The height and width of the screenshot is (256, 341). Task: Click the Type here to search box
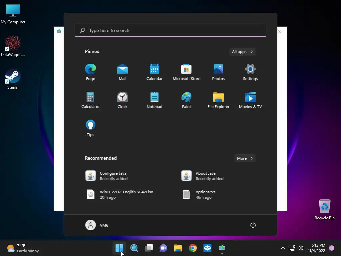click(x=170, y=30)
